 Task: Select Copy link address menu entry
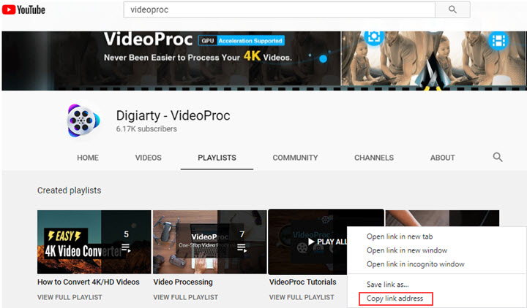[x=395, y=299]
